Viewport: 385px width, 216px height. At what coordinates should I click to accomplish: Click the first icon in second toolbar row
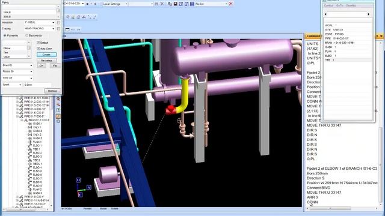coord(68,17)
